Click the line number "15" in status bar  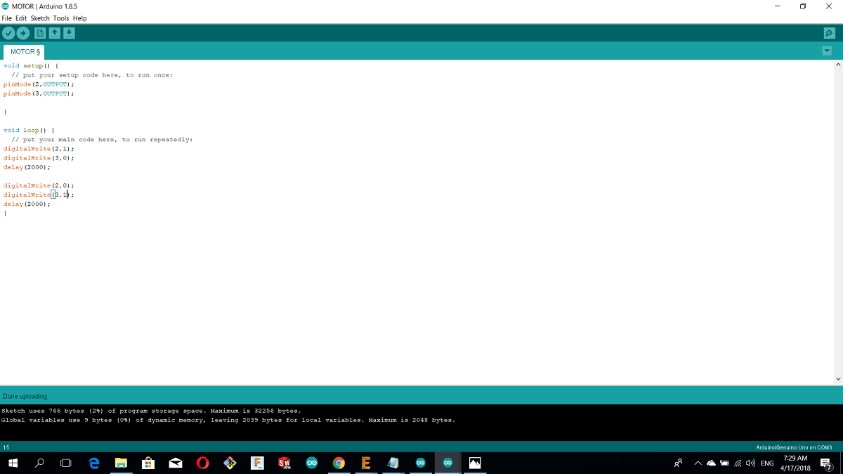(6, 447)
